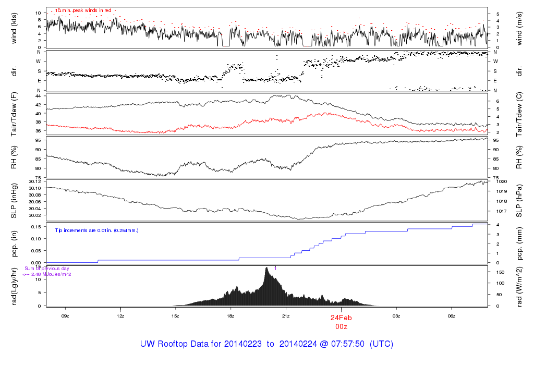The image size is (534, 365).
Task: Click the '12z' time tick label
Action: 120,316
